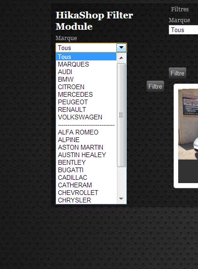
Task: Click the Marque dropdown arrow button
Action: click(121, 48)
